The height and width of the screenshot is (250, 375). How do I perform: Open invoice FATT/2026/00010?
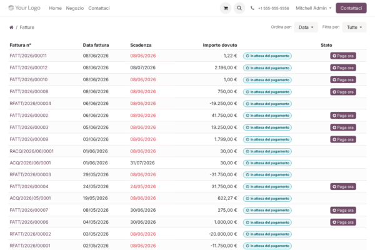(x=29, y=79)
